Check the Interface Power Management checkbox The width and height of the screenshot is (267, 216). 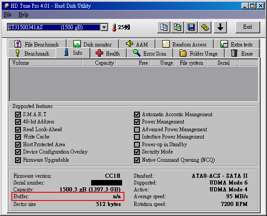pyautogui.click(x=137, y=137)
